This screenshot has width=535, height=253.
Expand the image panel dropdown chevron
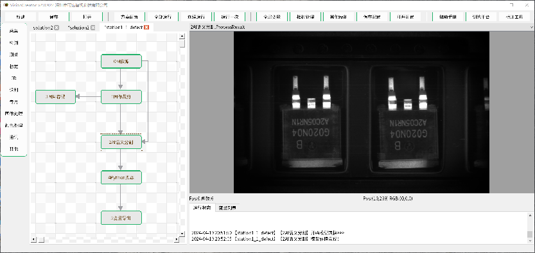pos(532,27)
